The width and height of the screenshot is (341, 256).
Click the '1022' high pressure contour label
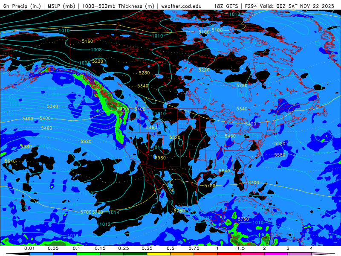tap(45, 145)
